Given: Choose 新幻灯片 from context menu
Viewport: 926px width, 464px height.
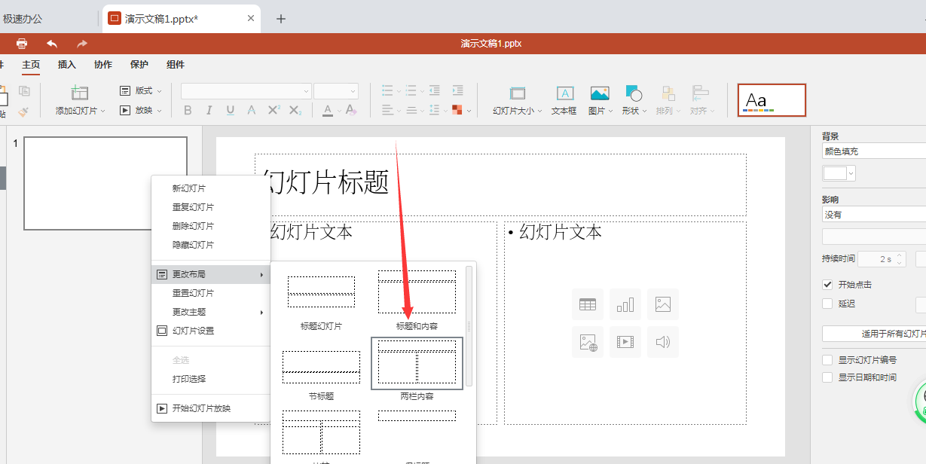Looking at the screenshot, I should pos(211,188).
